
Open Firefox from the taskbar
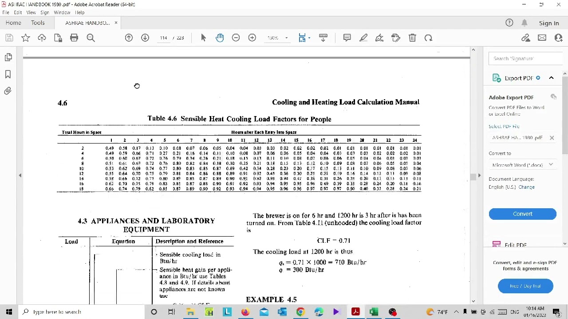pos(245,312)
